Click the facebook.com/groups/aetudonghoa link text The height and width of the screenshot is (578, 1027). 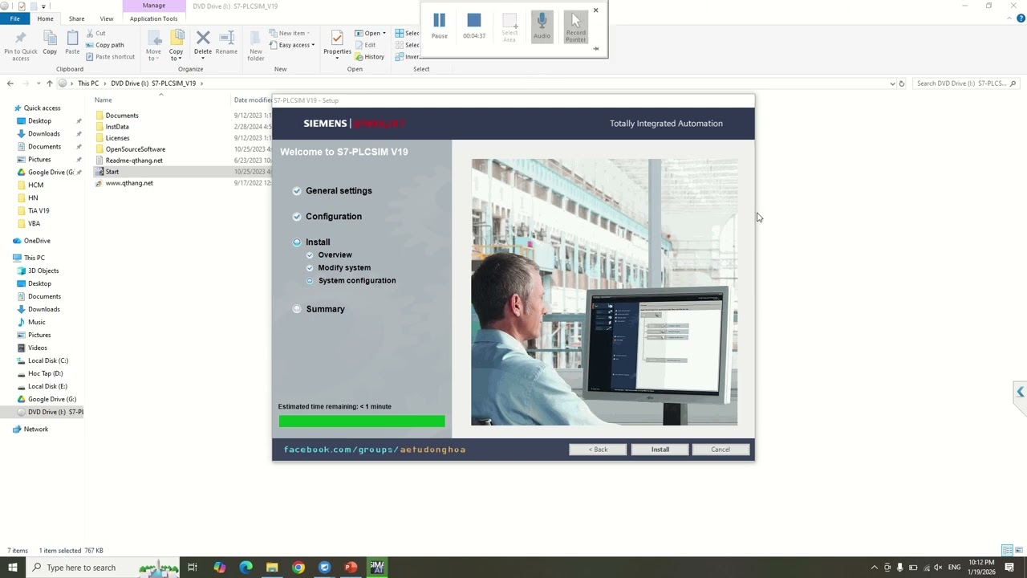375,450
